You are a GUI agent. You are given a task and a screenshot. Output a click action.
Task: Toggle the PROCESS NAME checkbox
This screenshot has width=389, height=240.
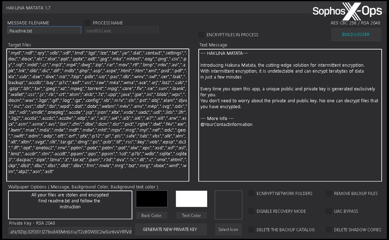(88, 23)
